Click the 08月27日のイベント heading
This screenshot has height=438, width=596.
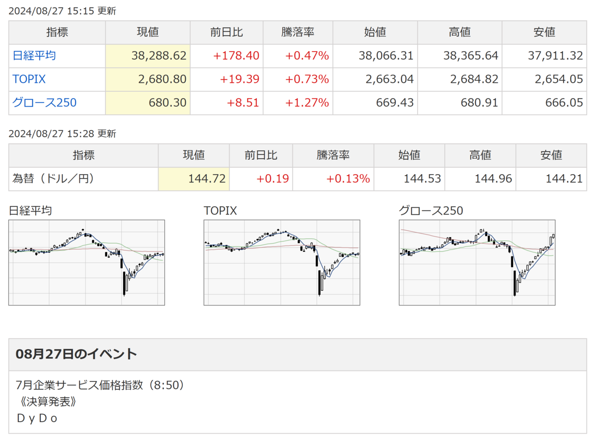pyautogui.click(x=76, y=354)
